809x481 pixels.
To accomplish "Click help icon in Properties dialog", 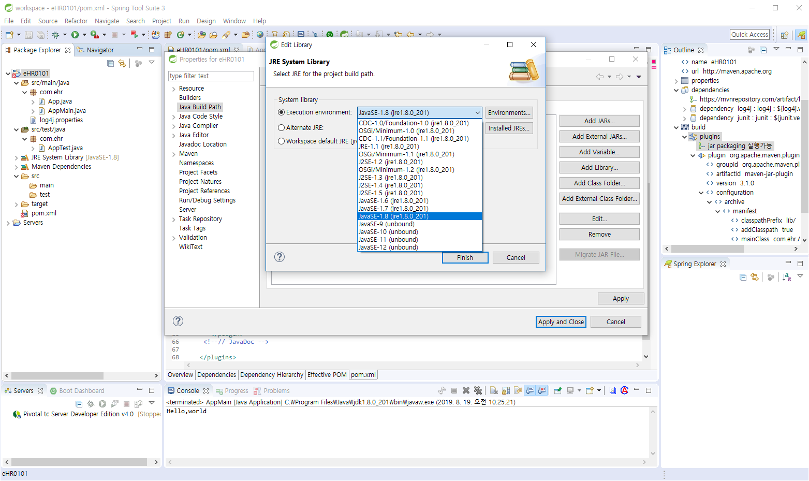I will point(178,321).
